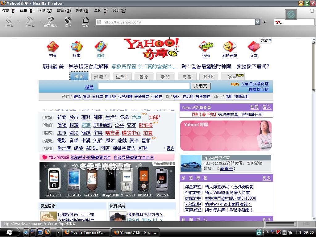Click the Go arrow next to address bar

click(265, 22)
